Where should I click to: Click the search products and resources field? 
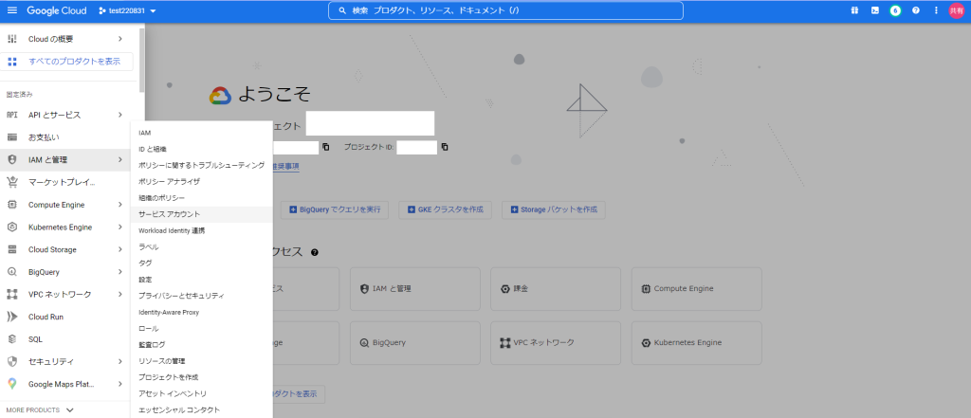pyautogui.click(x=504, y=10)
